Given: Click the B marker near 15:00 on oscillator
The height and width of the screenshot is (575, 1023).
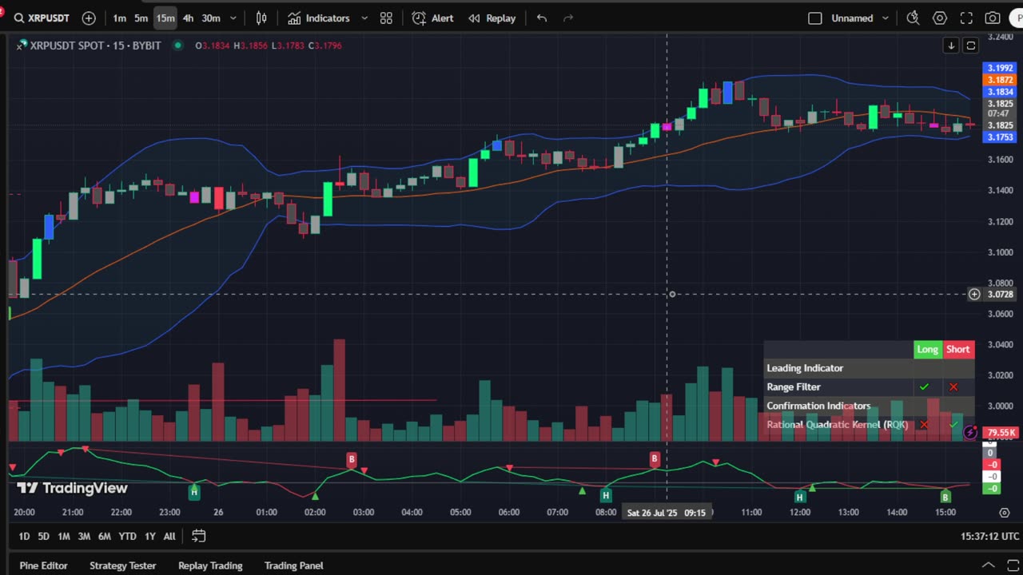Looking at the screenshot, I should 945,497.
